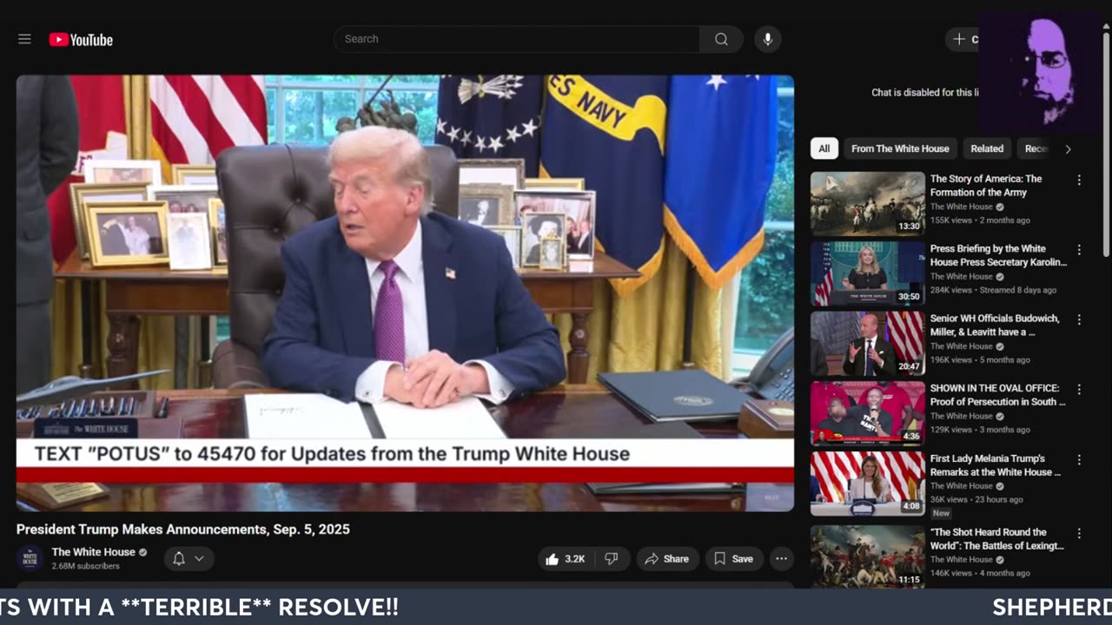Open The White House channel avatar
The image size is (1112, 625).
tap(30, 557)
